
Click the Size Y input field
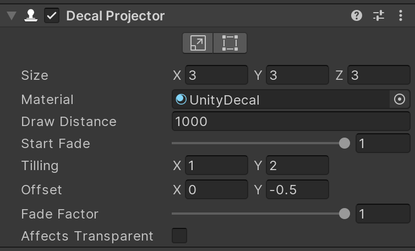(x=297, y=75)
